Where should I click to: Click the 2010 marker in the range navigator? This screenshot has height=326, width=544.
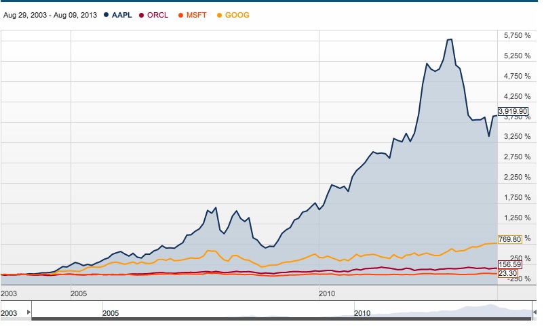(x=362, y=313)
